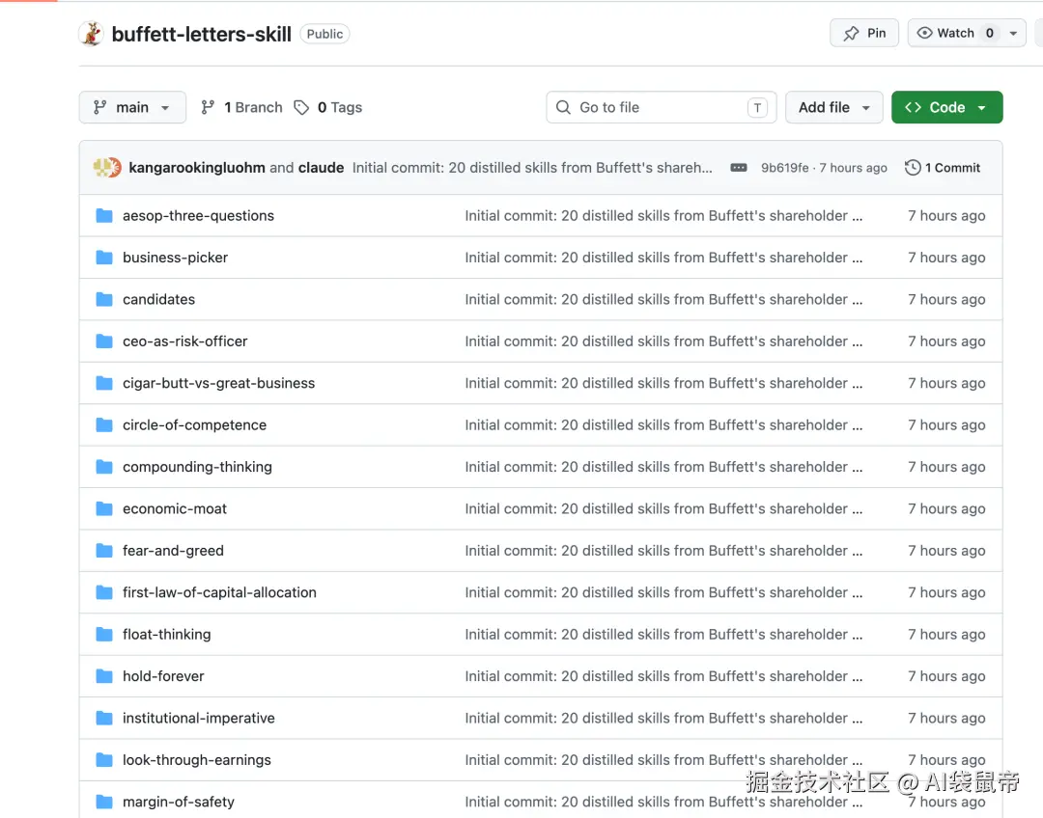The height and width of the screenshot is (818, 1043).
Task: Open the hold-forever folder
Action: coord(163,676)
